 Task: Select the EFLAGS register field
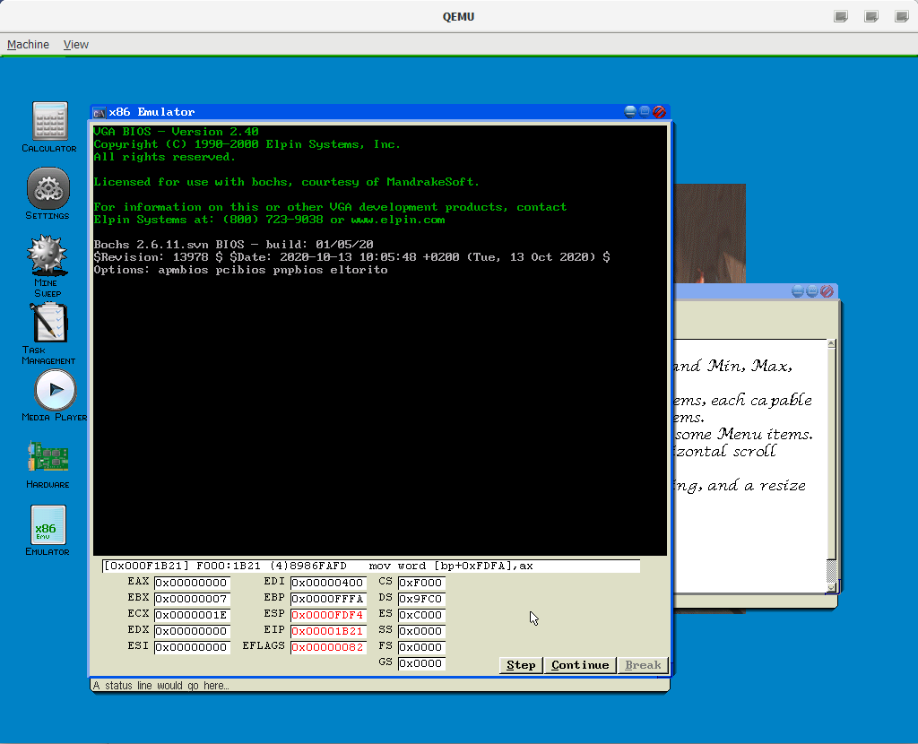coord(328,647)
